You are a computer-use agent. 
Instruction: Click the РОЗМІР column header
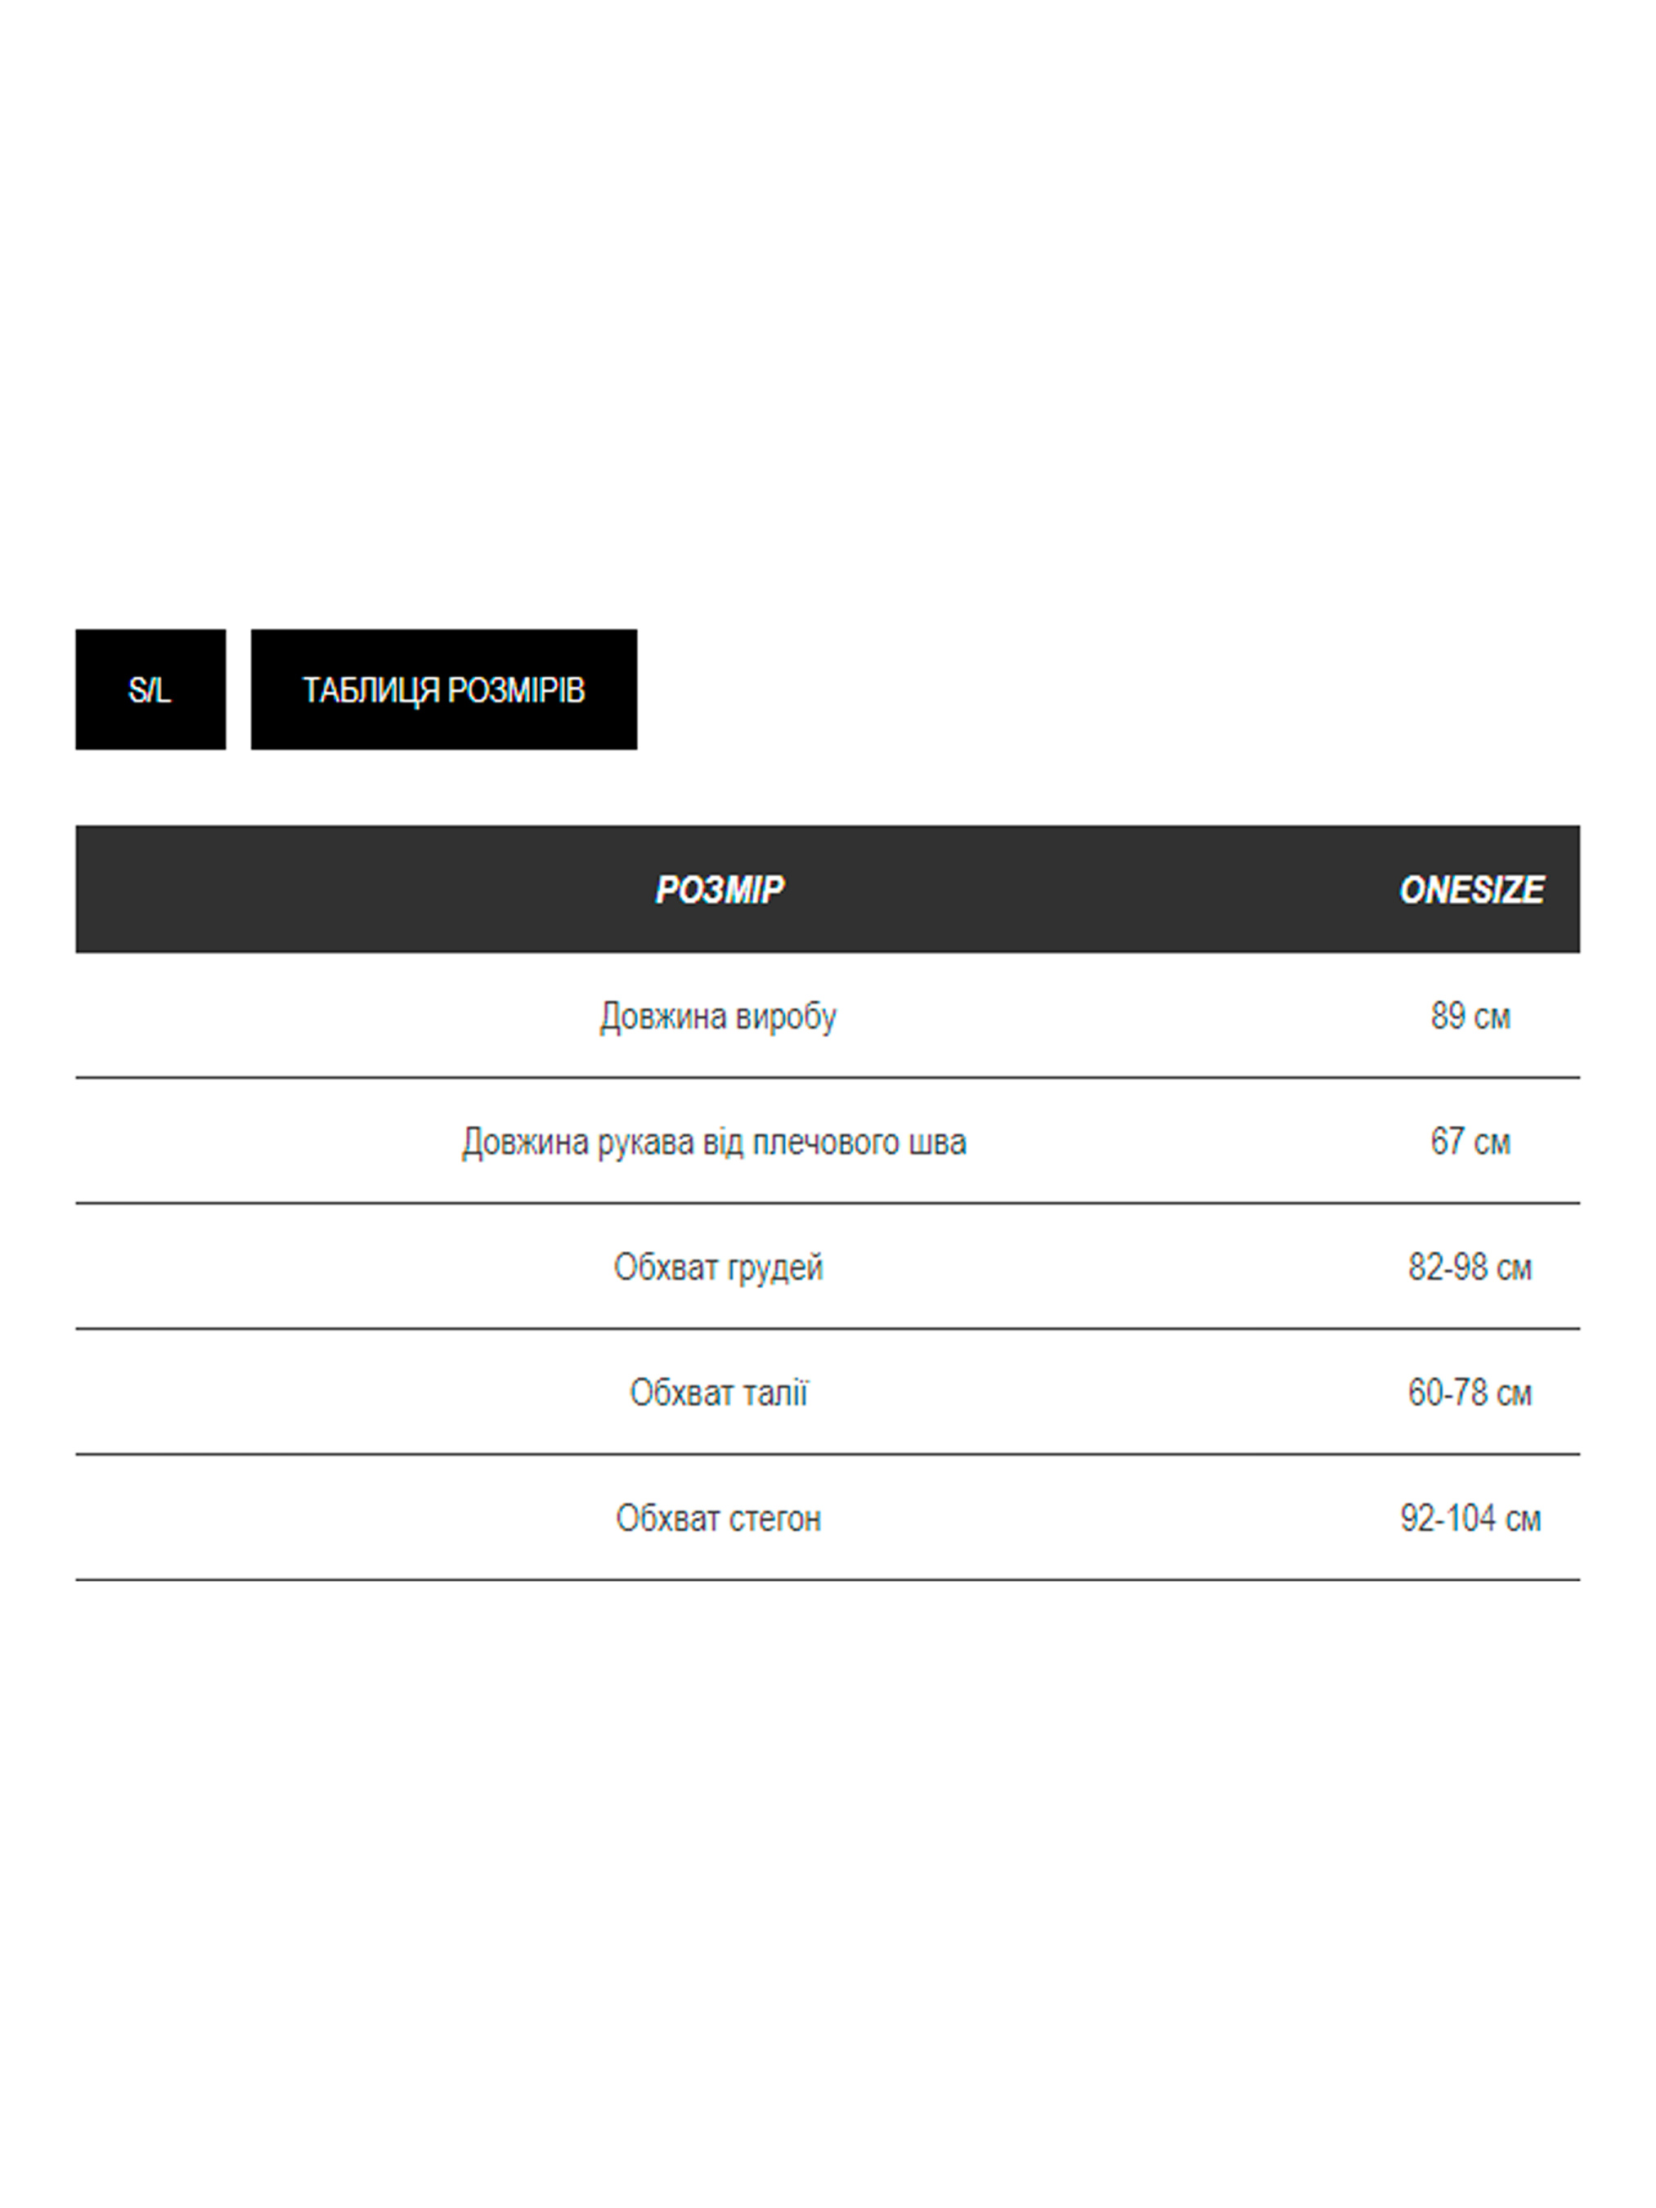point(719,890)
